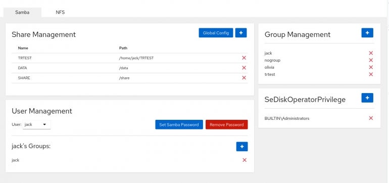Click nogroup in the group list
The image size is (389, 183).
coord(272,60)
